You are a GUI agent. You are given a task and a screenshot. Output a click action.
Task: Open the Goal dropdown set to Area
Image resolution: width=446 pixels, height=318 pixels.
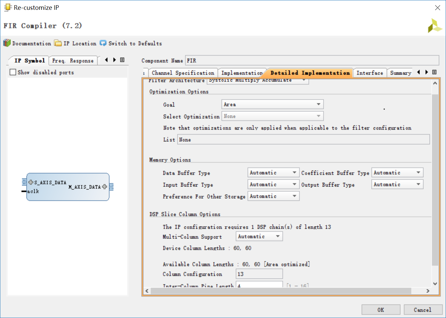click(273, 104)
